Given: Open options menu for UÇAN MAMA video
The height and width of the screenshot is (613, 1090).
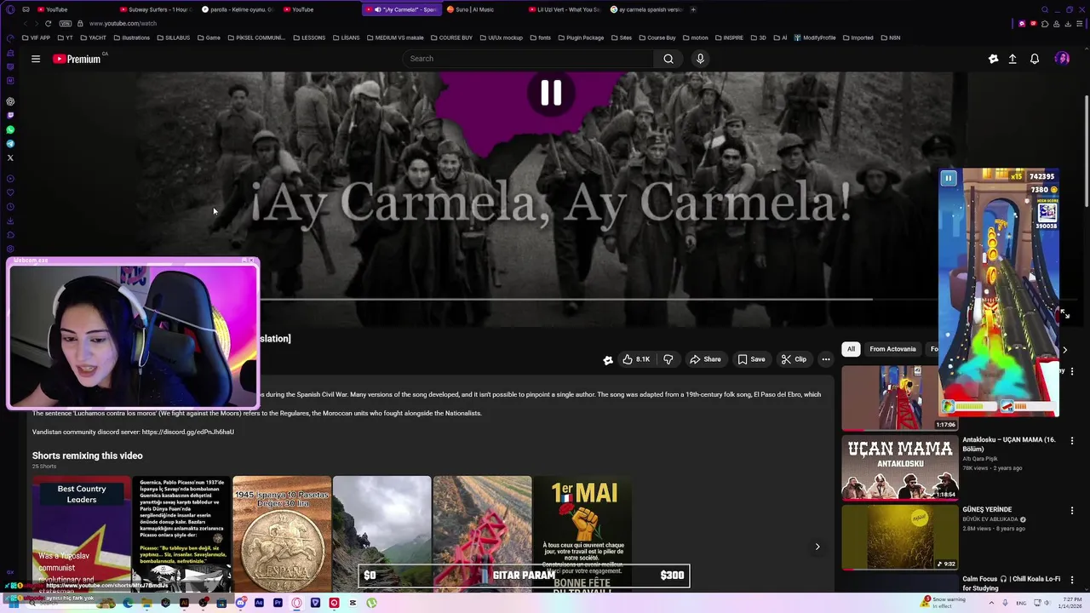Looking at the screenshot, I should click(1072, 440).
